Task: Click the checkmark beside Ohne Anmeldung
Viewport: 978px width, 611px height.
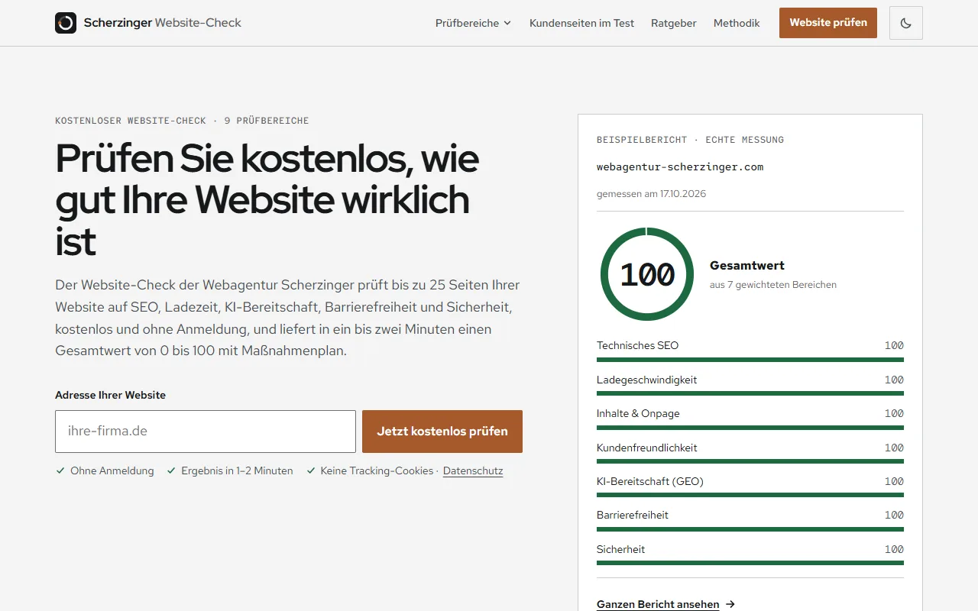Action: click(x=60, y=471)
